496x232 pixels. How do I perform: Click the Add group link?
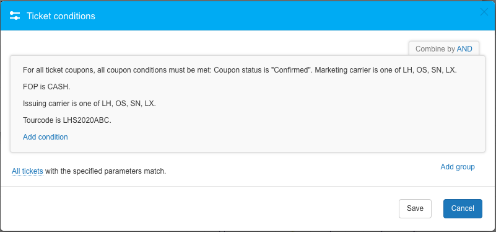coord(458,167)
